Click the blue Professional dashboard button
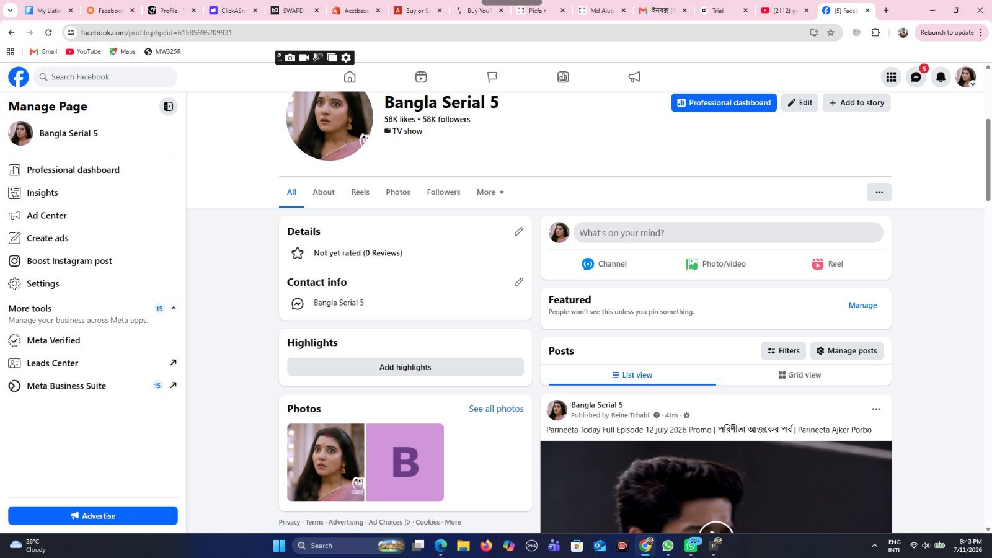Viewport: 992px width, 558px height. point(724,103)
